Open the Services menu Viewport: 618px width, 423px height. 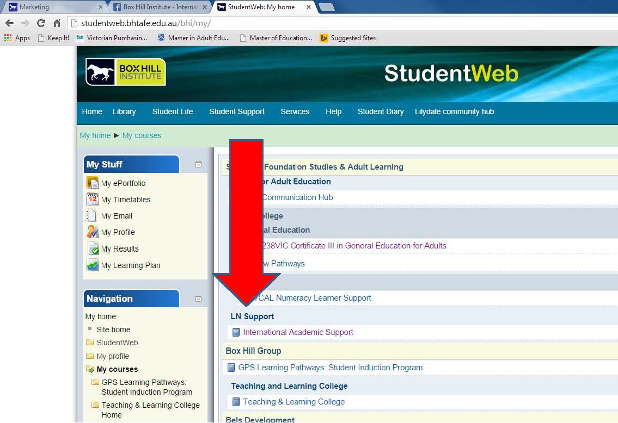pos(295,112)
